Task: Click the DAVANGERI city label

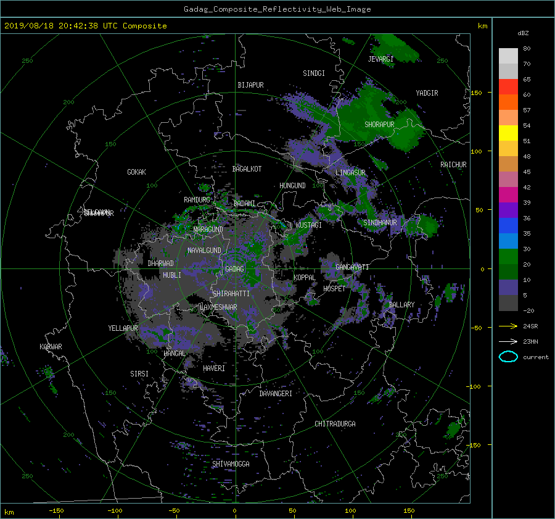Action: click(x=276, y=394)
